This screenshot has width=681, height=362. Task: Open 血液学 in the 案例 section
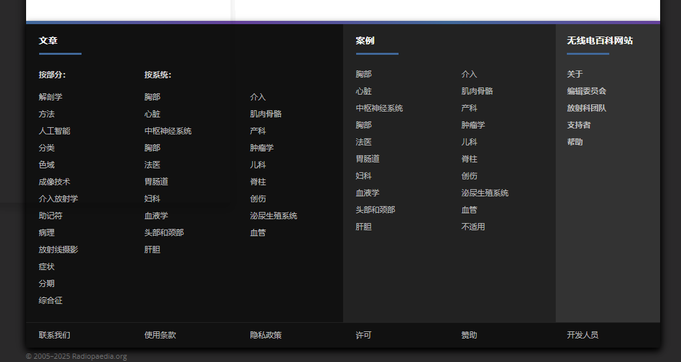click(368, 192)
